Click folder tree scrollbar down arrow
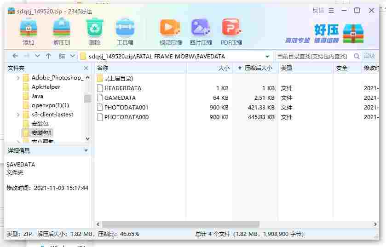386x247 pixels. click(87, 139)
